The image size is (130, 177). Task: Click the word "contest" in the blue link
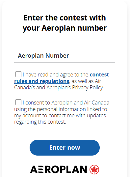click(99, 75)
